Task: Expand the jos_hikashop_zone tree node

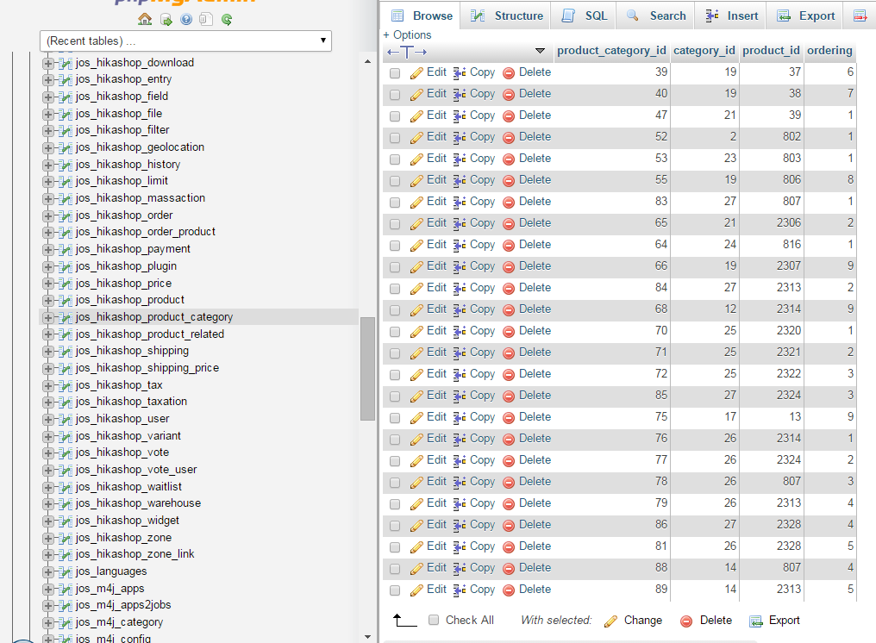Action: [47, 538]
